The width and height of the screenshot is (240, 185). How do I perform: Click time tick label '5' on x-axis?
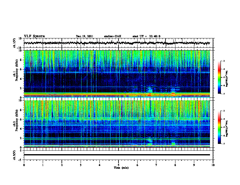tap(118, 165)
